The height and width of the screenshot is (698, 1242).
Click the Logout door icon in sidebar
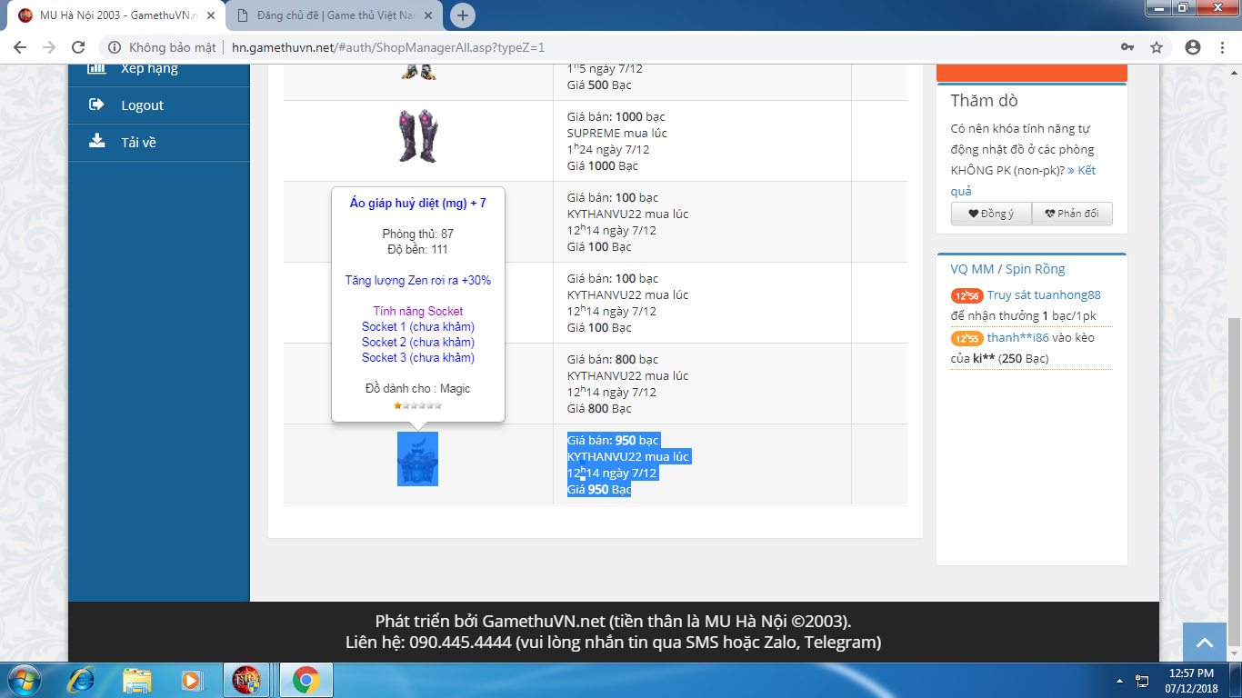(96, 105)
